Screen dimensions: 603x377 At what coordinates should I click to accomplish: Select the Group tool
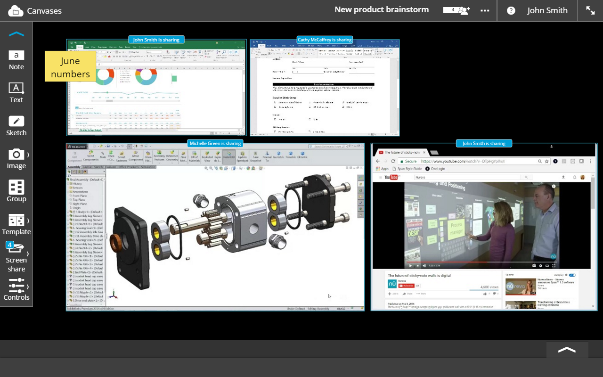click(x=16, y=191)
